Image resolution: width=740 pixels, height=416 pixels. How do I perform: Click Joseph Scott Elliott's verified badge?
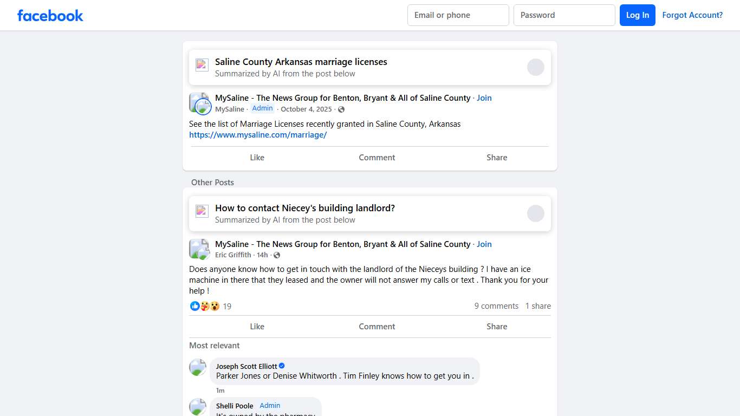pos(282,366)
